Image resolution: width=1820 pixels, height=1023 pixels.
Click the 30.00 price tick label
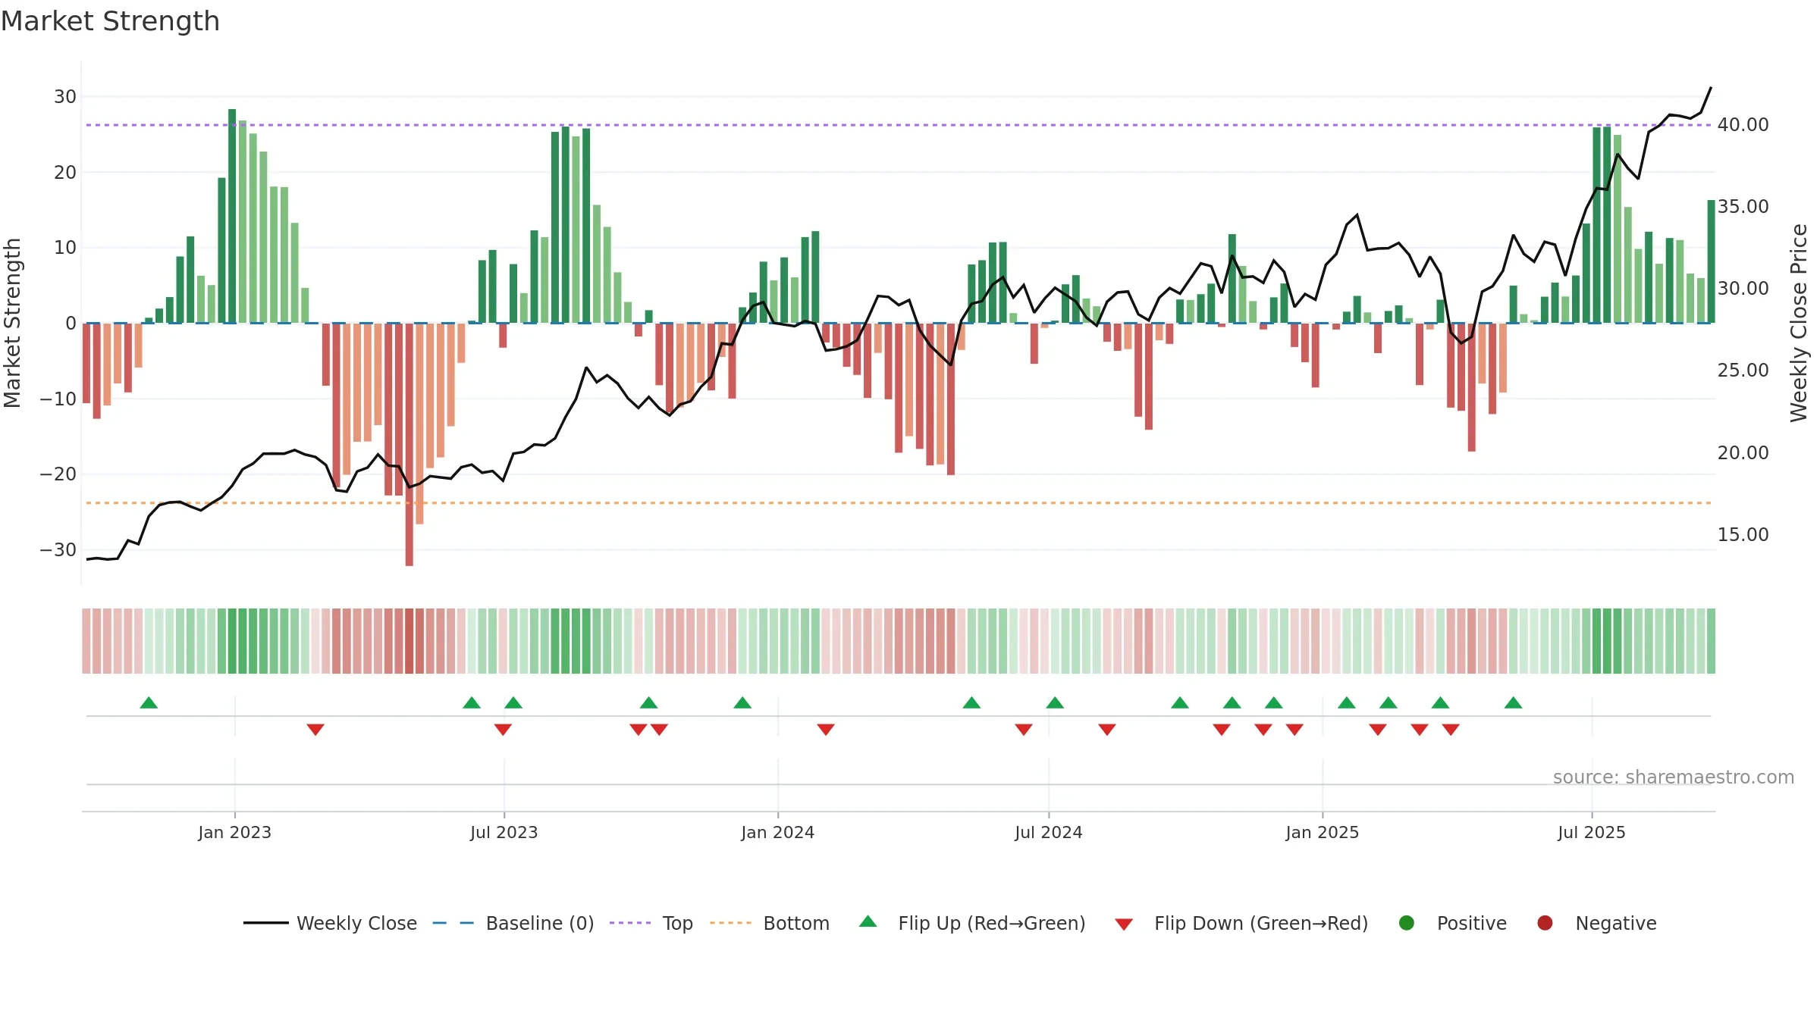(x=1743, y=288)
